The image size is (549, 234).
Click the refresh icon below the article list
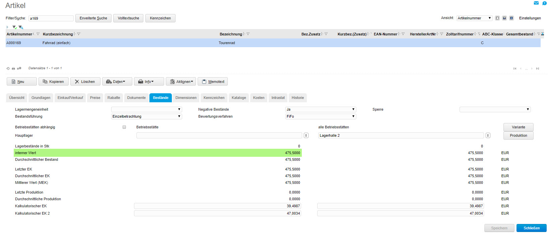tap(8, 69)
